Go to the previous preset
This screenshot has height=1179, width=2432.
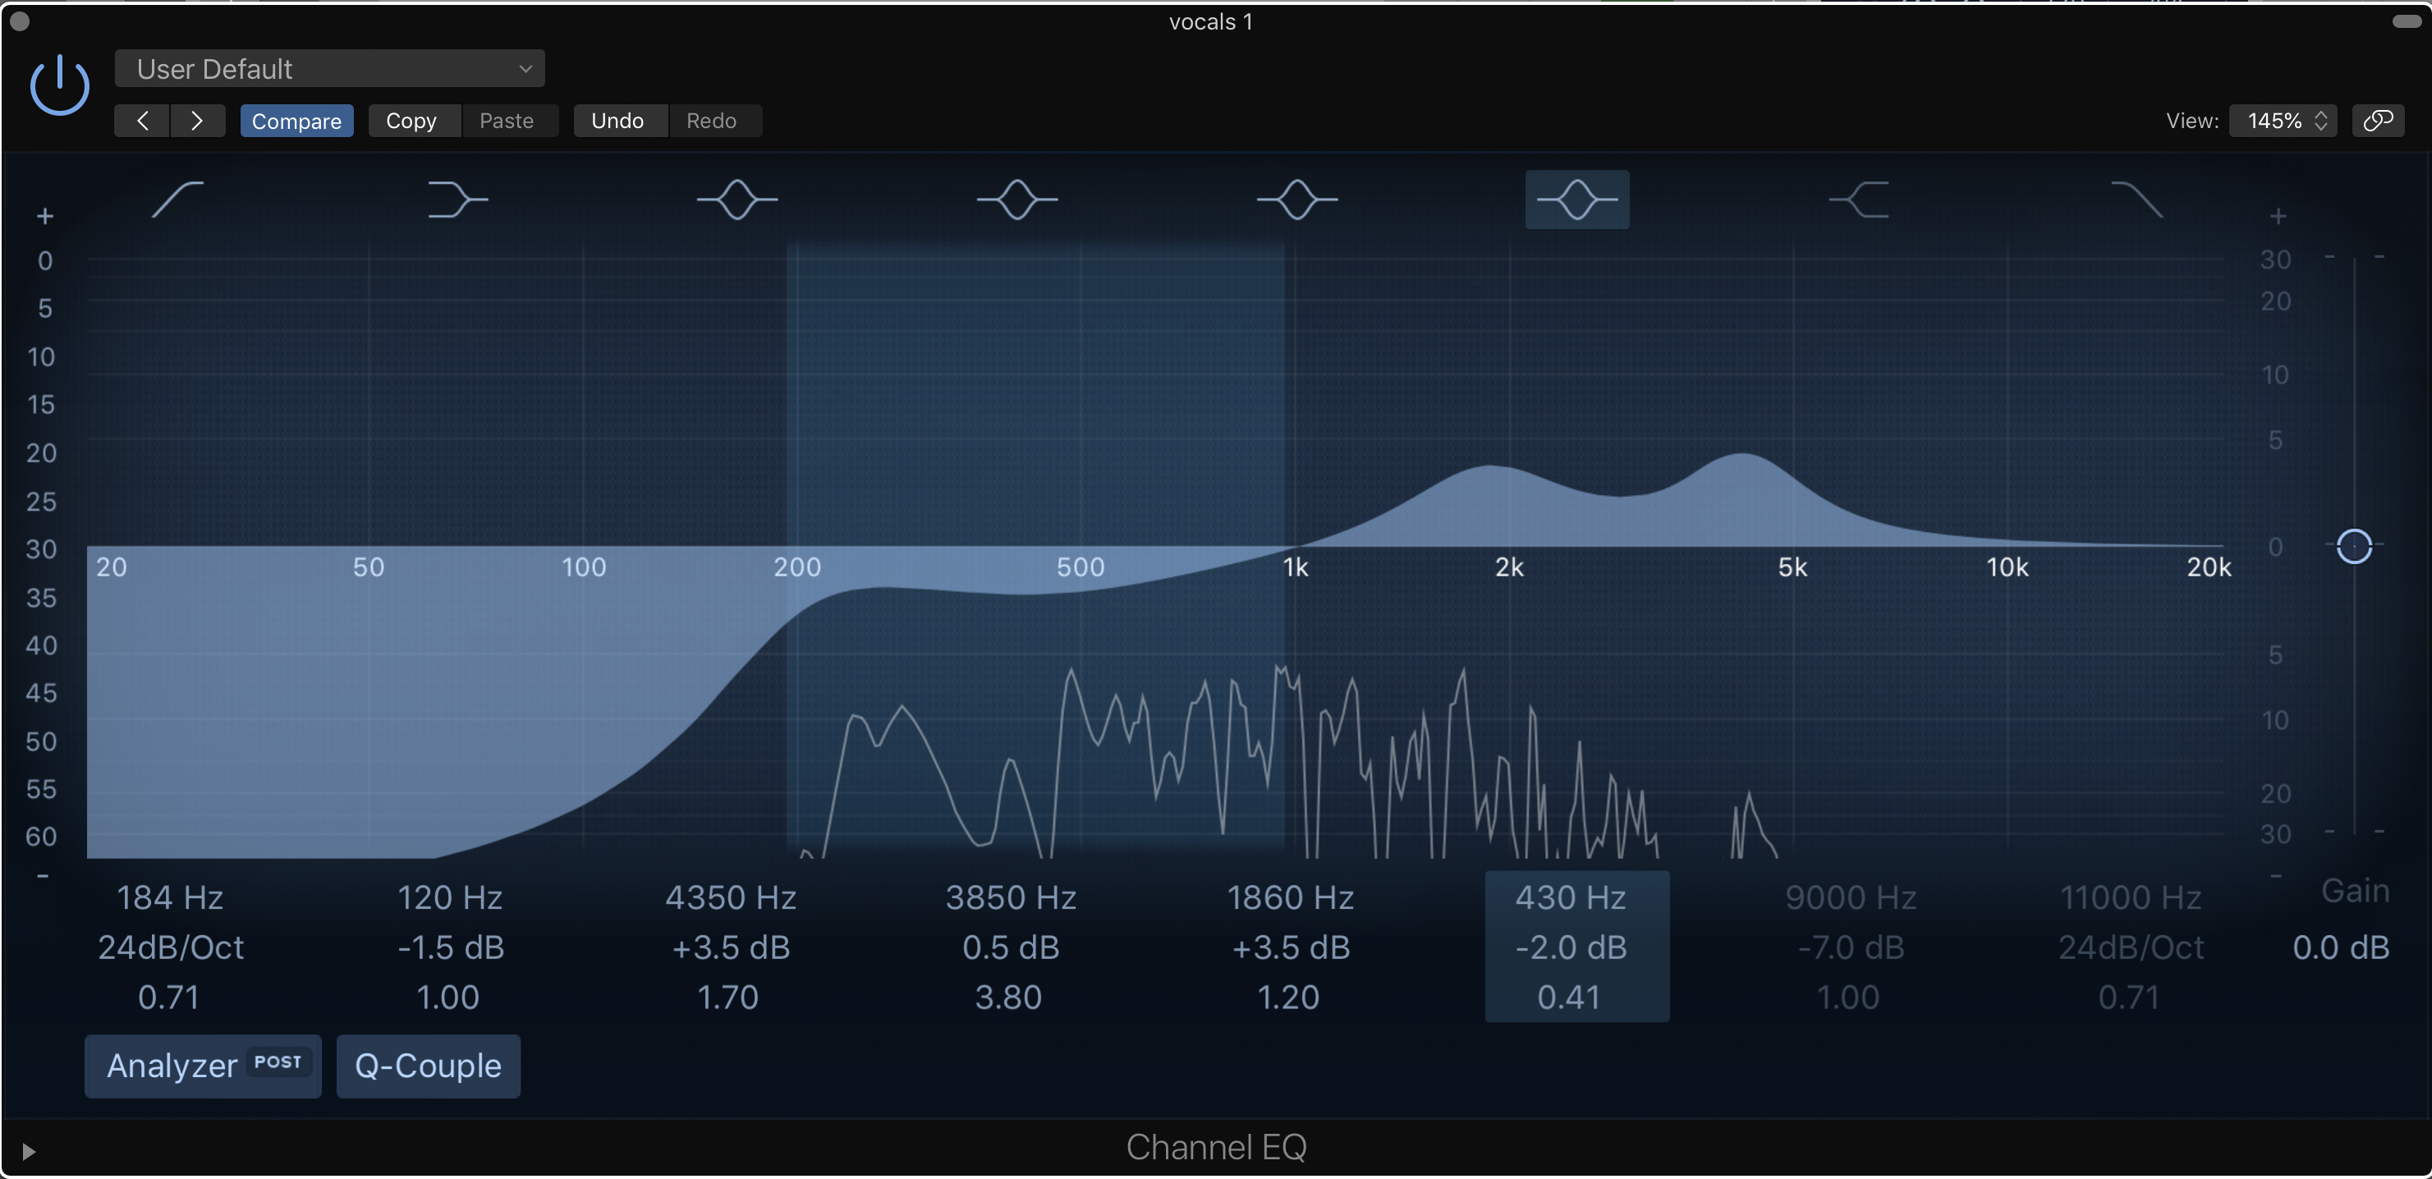[x=143, y=121]
